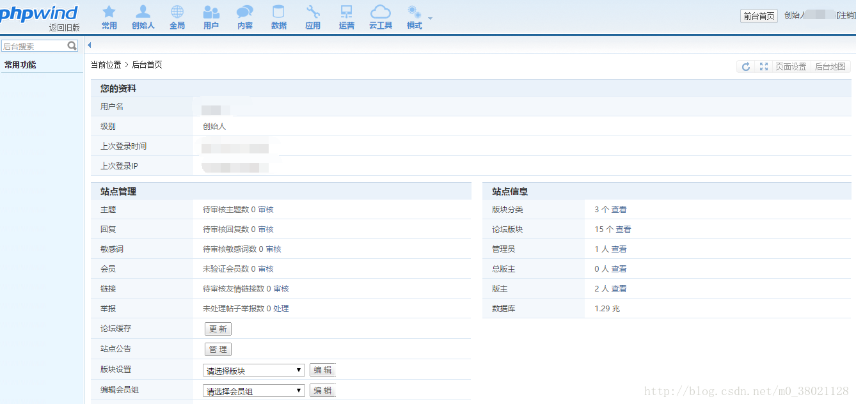Open the 模式 gears icon menu
The height and width of the screenshot is (404, 856).
point(415,17)
